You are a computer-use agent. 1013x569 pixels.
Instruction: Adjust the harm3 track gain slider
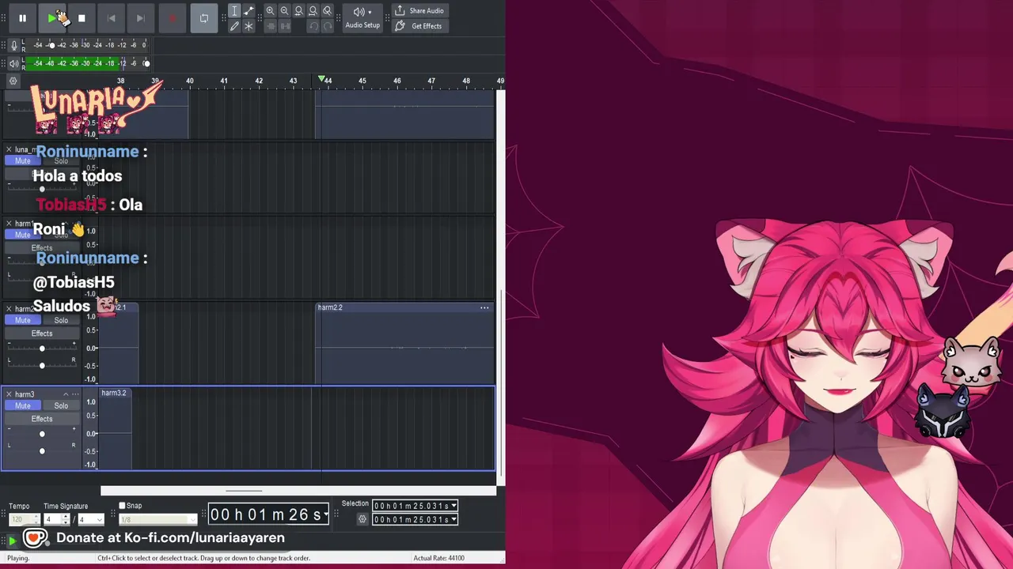pos(42,434)
